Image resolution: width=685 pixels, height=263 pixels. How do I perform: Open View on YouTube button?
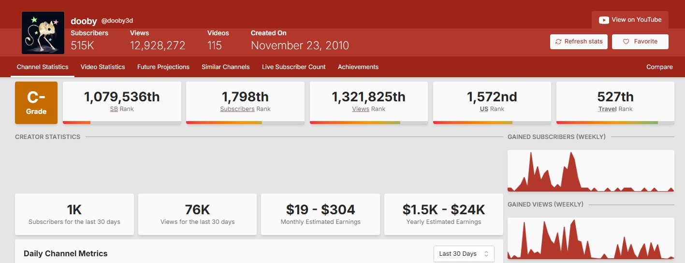coord(630,20)
